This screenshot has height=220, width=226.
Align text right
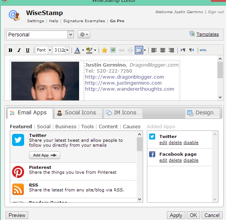(171, 50)
